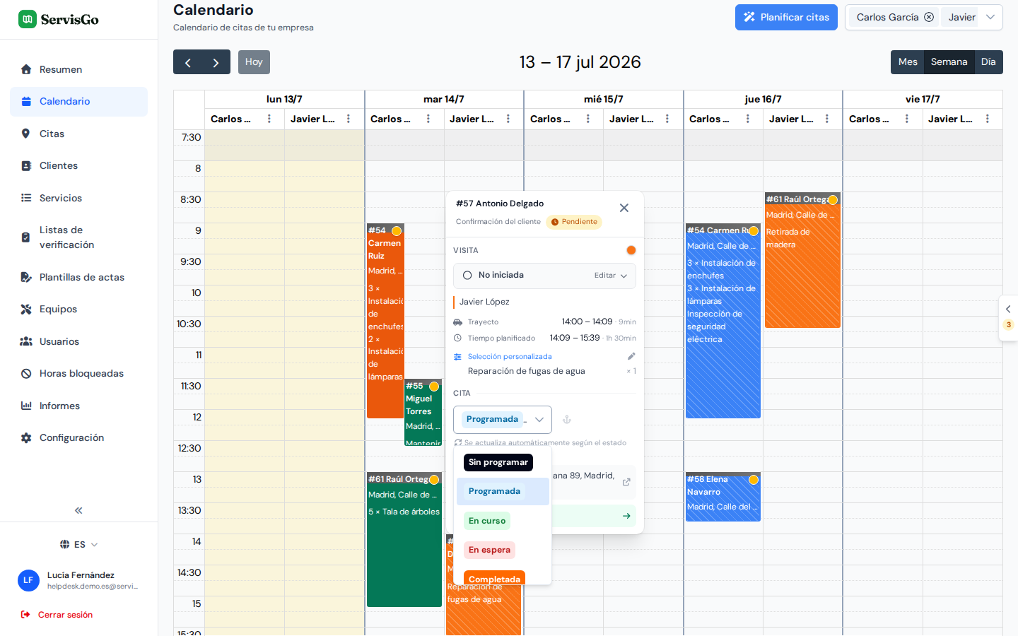Open Equipos from the sidebar
The image size is (1018, 636).
58,310
